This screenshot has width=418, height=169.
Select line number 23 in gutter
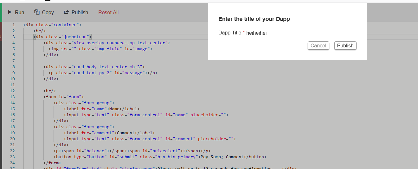click(x=12, y=157)
